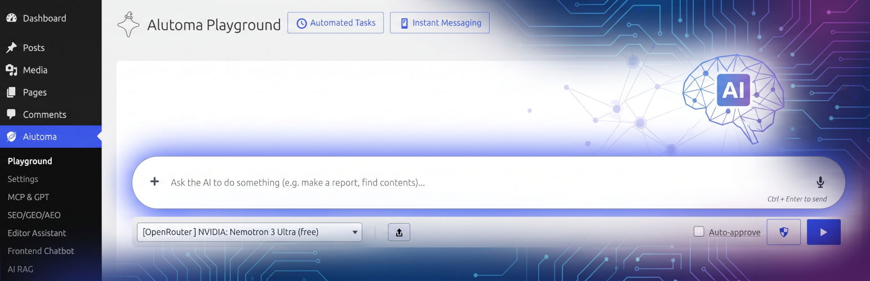Open Instant Messaging button
Image resolution: width=870 pixels, height=281 pixels.
click(x=440, y=23)
